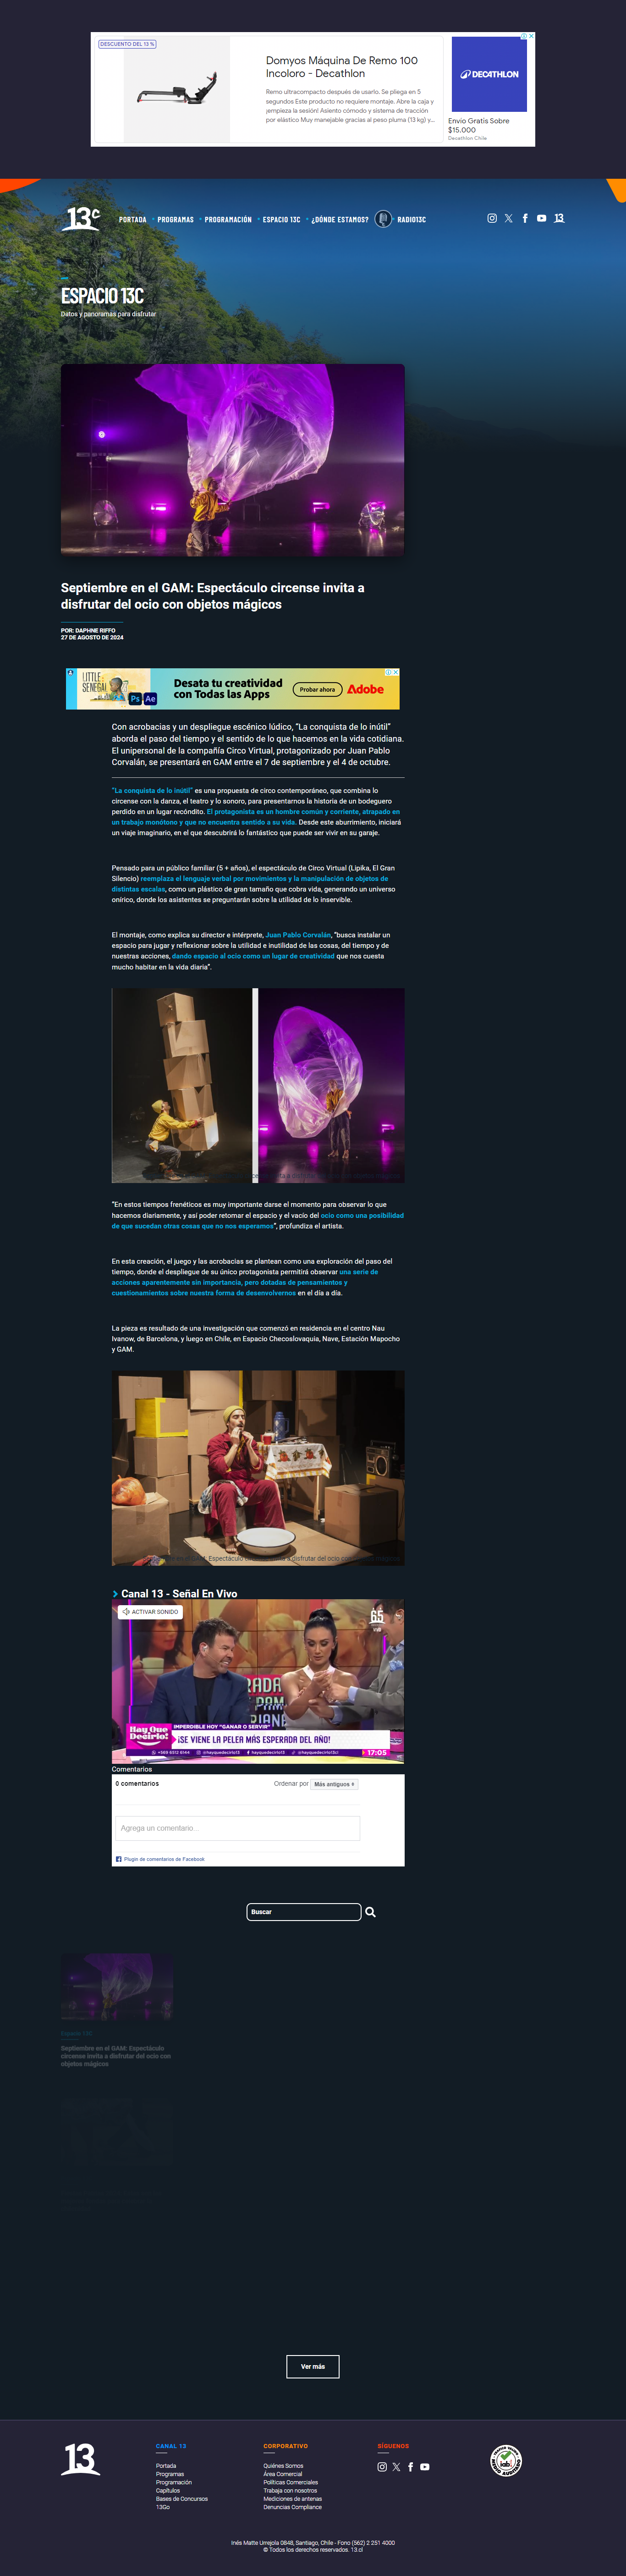The height and width of the screenshot is (2576, 626).
Task: Go to the Portada menu item
Action: pyautogui.click(x=133, y=220)
